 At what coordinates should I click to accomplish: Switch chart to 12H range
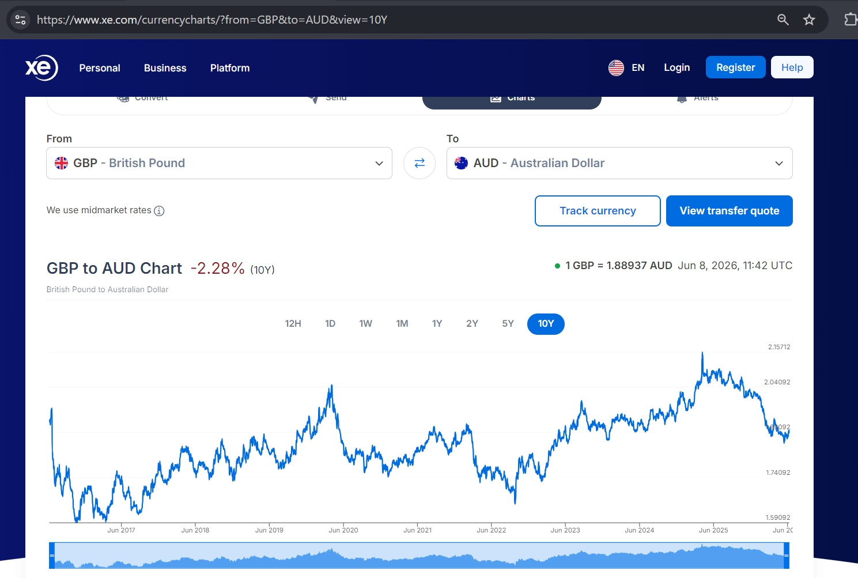click(x=293, y=324)
